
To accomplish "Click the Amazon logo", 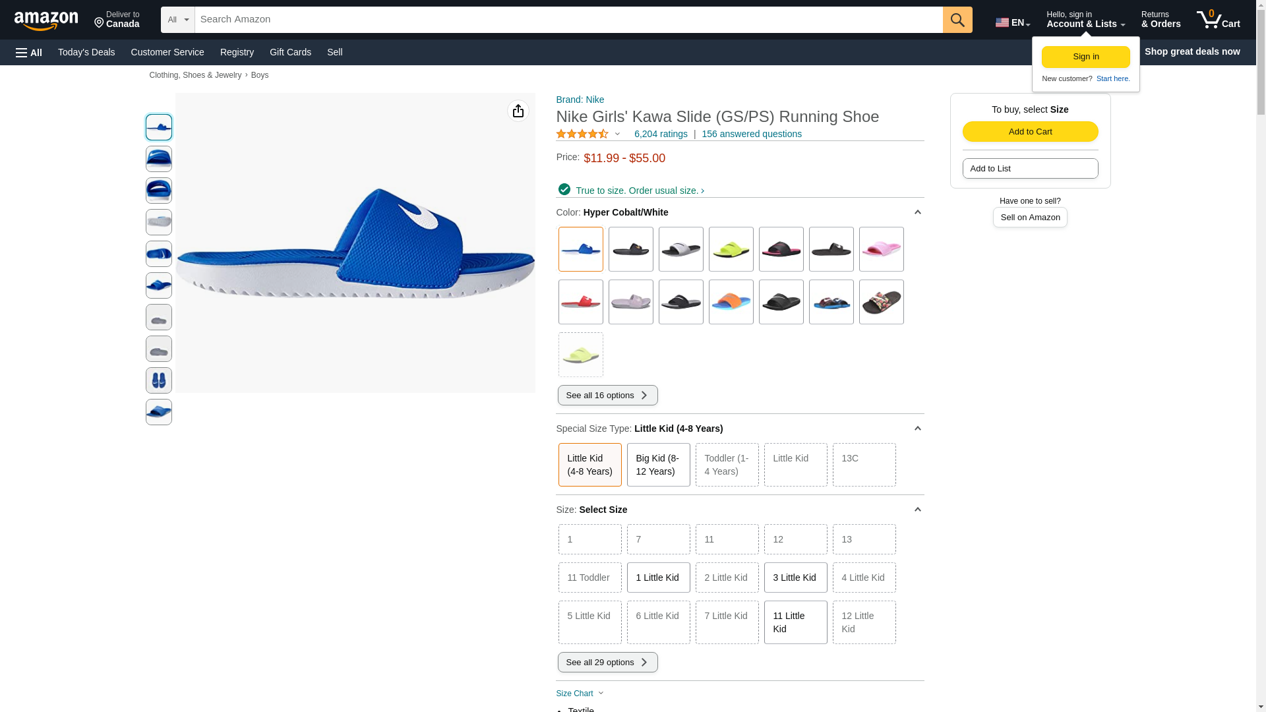I will coord(46,20).
